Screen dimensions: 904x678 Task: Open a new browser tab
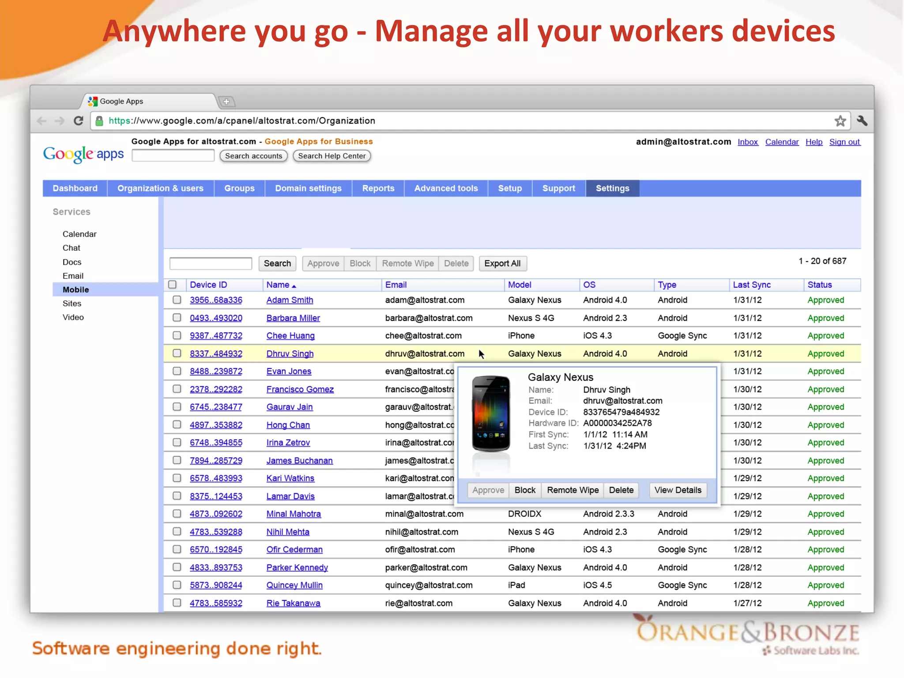[x=227, y=102]
